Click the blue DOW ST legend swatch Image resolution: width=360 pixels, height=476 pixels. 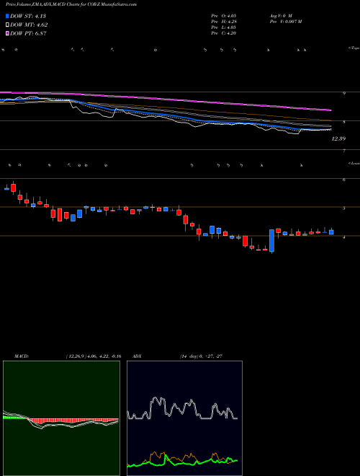point(8,17)
